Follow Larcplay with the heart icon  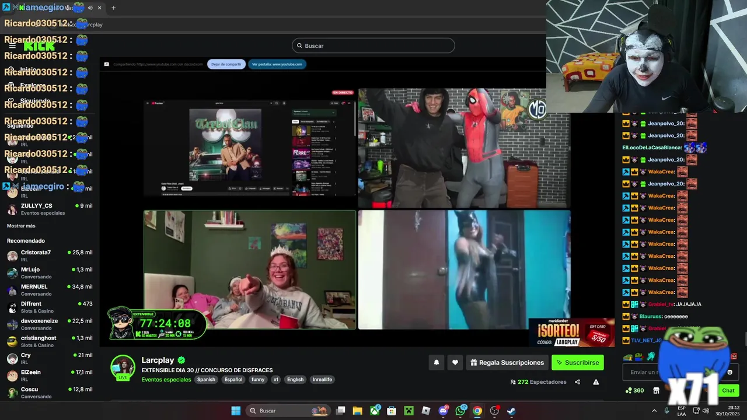[x=455, y=362]
